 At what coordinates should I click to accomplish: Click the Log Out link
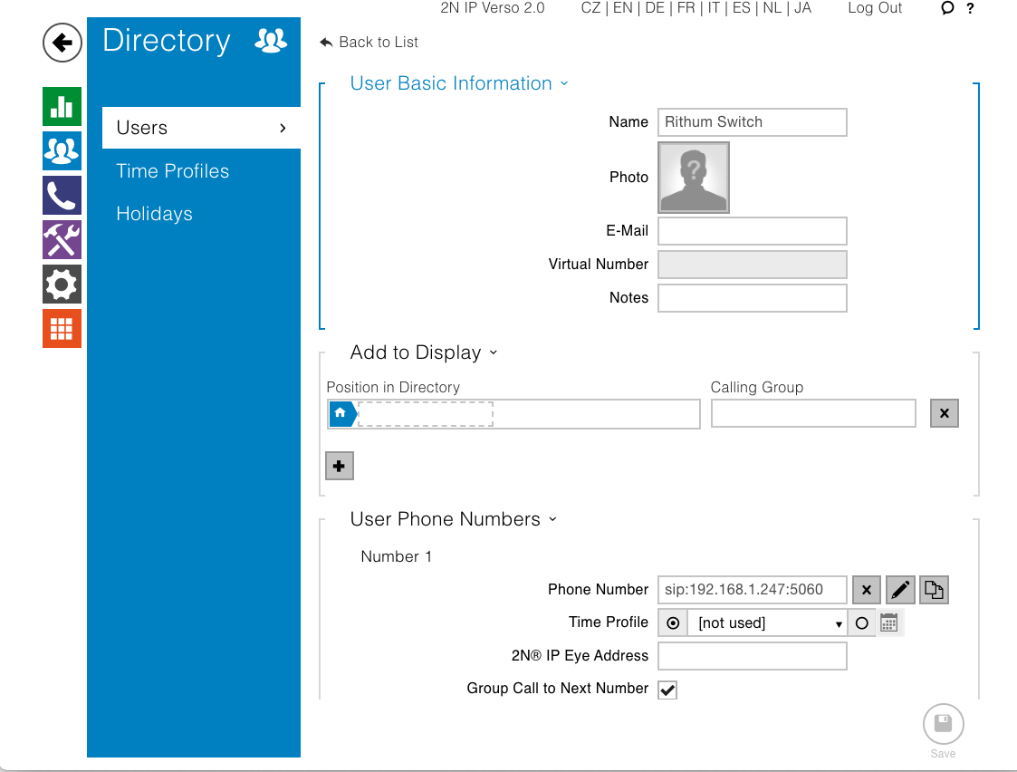(875, 8)
